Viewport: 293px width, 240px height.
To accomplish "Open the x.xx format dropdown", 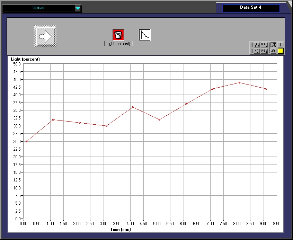I will (x=265, y=45).
